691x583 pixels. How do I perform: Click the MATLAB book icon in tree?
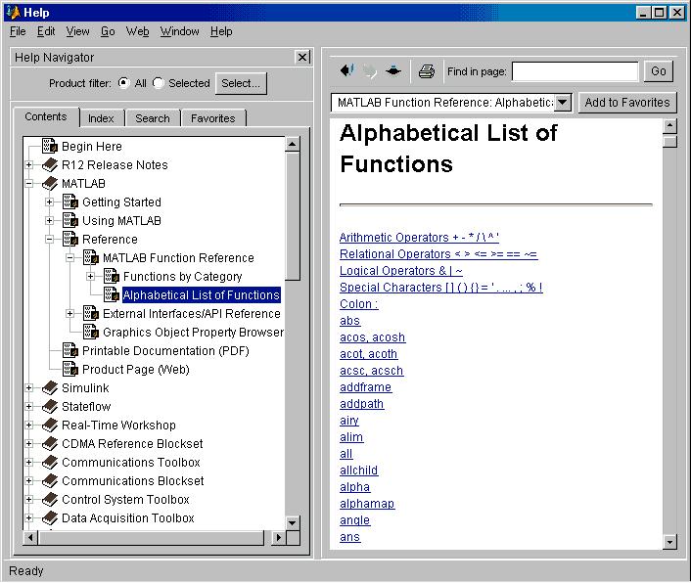point(49,183)
